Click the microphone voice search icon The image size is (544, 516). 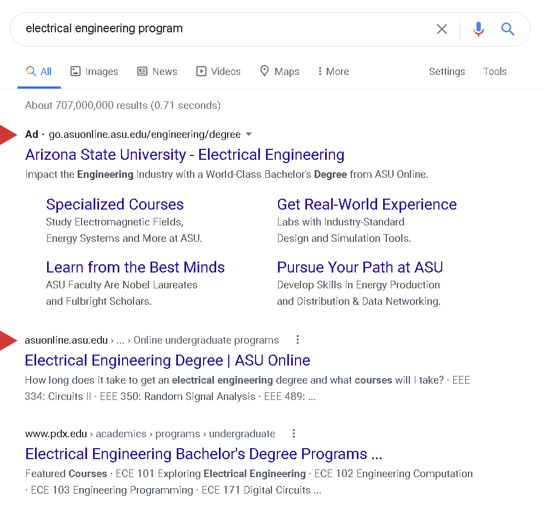pyautogui.click(x=478, y=29)
